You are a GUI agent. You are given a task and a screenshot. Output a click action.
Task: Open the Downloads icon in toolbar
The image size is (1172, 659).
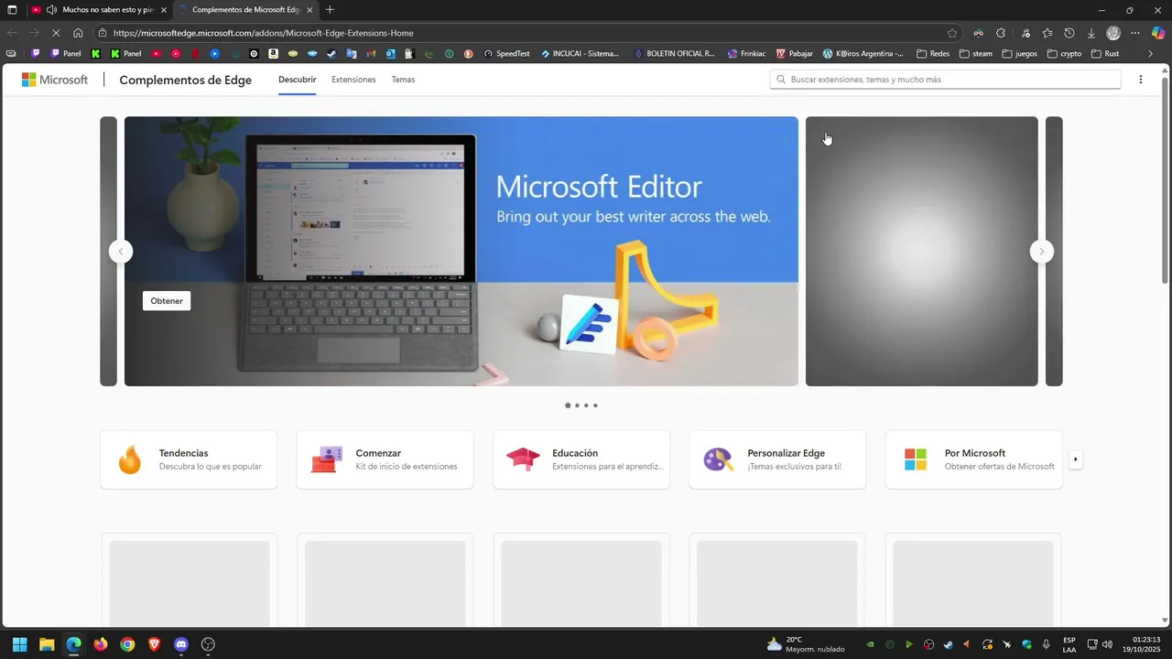click(1091, 33)
